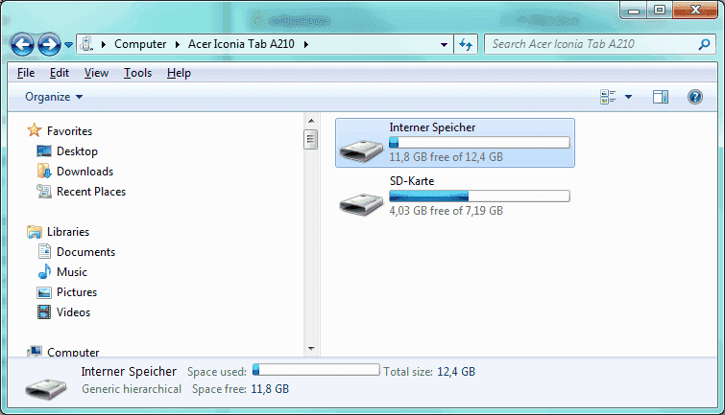
Task: Click the magnifier search icon
Action: (704, 44)
